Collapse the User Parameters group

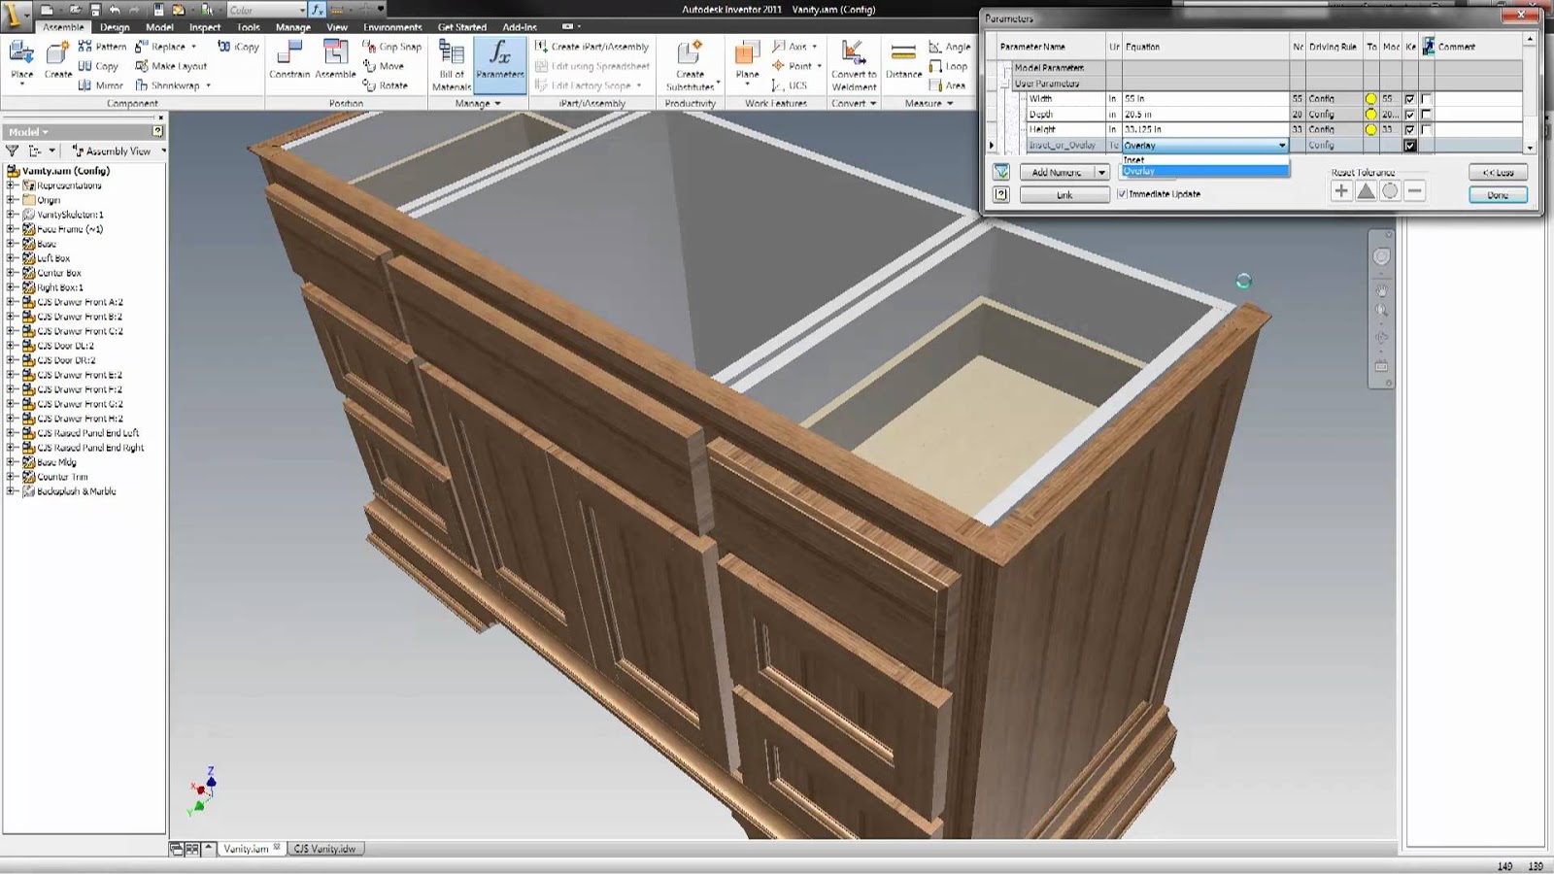click(1004, 84)
